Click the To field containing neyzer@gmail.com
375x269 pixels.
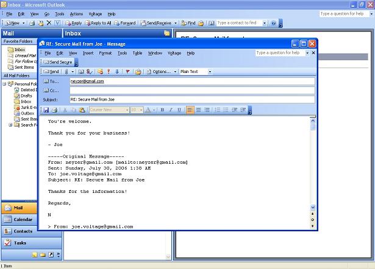click(x=192, y=82)
